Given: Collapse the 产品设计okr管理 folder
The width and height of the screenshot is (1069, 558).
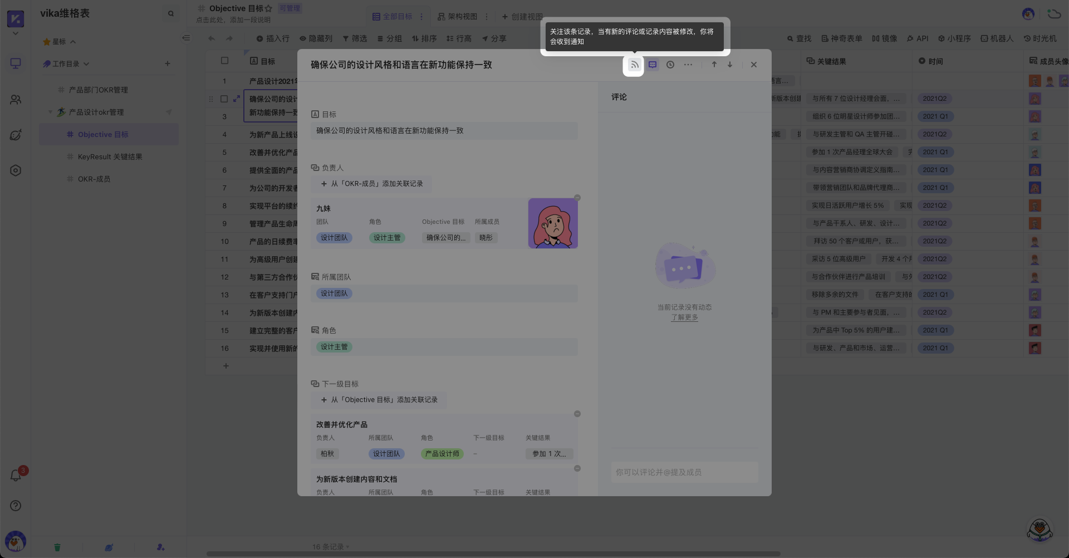Looking at the screenshot, I should [50, 112].
